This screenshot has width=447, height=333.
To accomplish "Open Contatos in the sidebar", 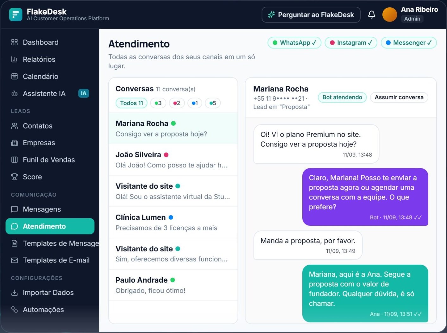I will [50, 126].
